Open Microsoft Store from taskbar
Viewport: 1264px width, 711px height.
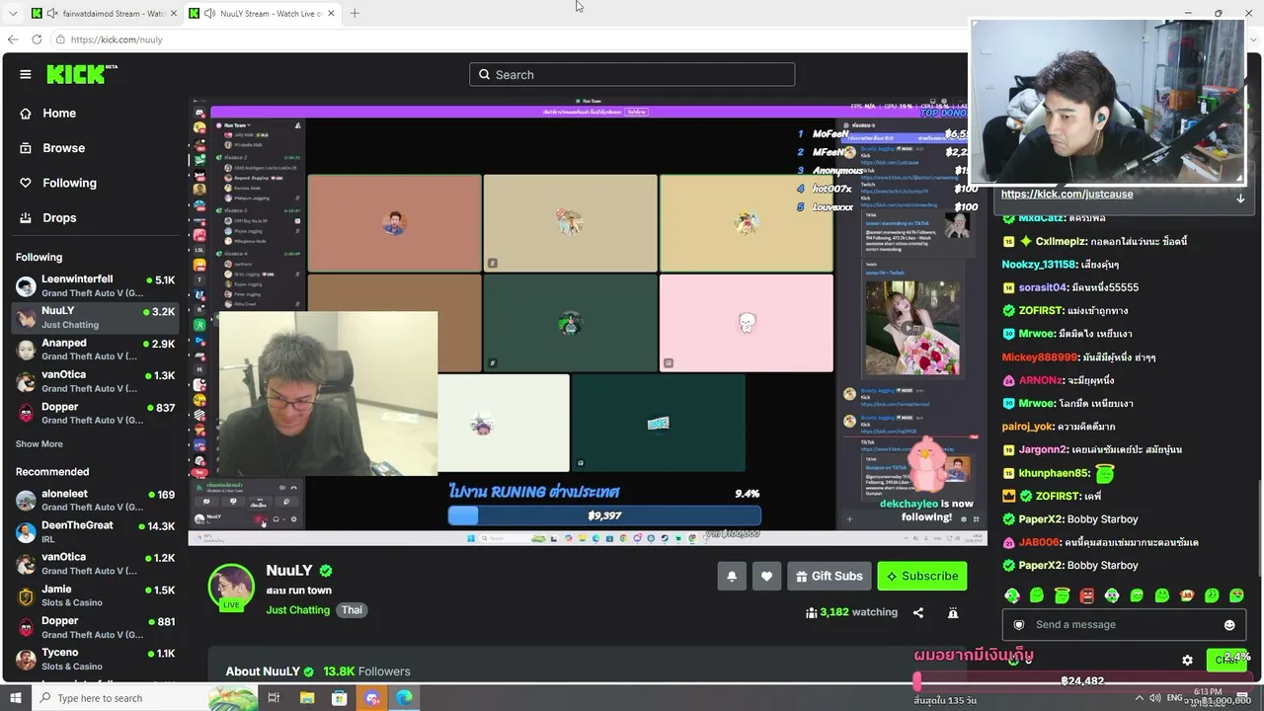coord(340,698)
